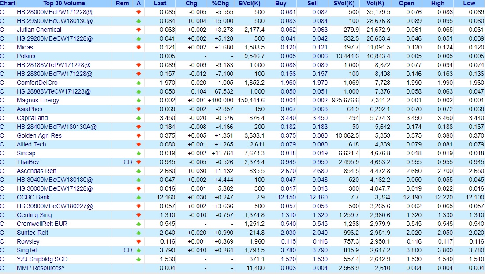Select the 12.160 last price for OCBC Bank
485x274 pixels.
166,197
